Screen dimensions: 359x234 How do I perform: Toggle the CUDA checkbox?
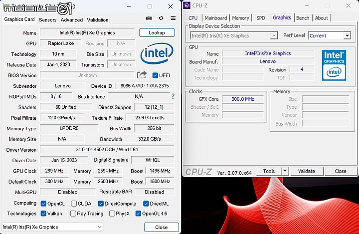point(74,204)
